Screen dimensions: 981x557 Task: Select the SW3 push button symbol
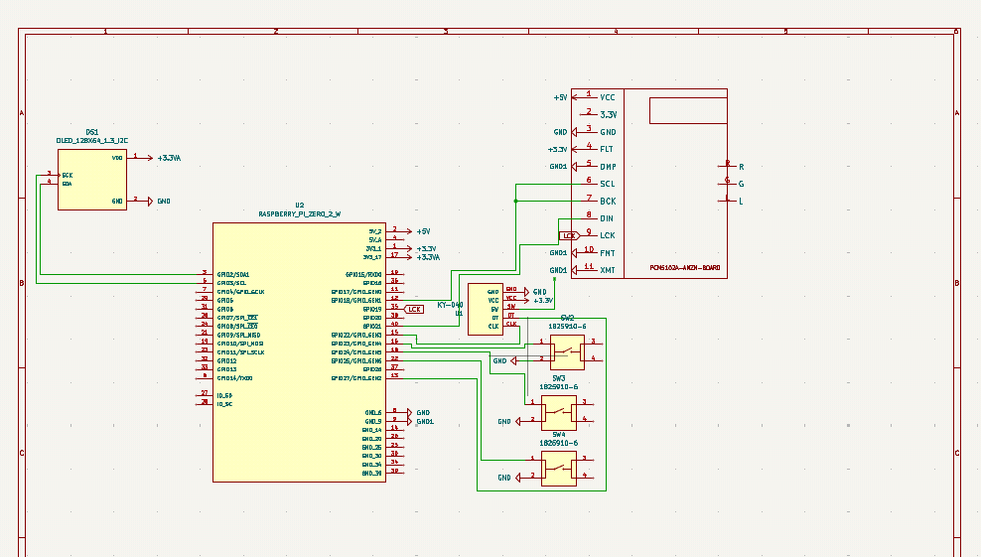pyautogui.click(x=558, y=411)
